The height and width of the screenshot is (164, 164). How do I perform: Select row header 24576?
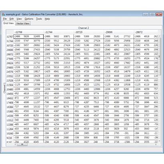[x=10, y=72]
